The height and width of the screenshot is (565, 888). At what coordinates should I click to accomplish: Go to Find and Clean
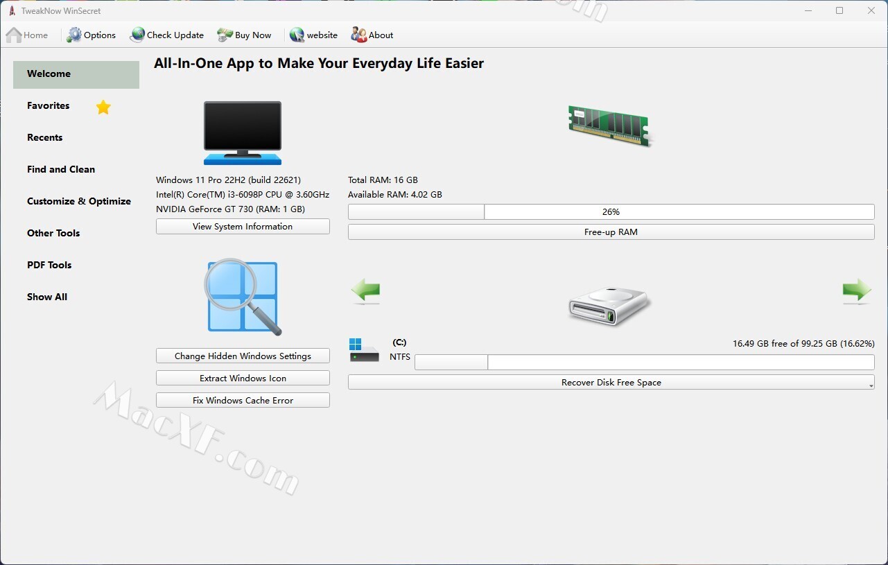coord(61,169)
